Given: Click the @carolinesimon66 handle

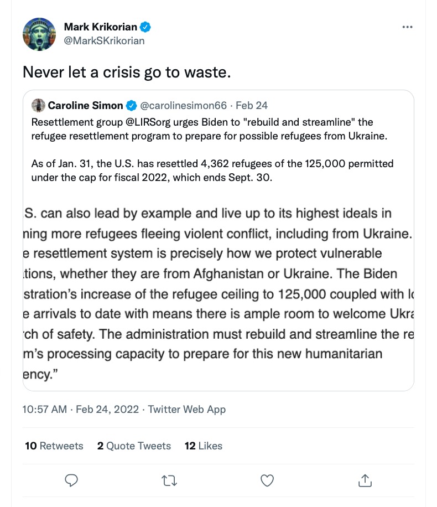Looking at the screenshot, I should (184, 105).
